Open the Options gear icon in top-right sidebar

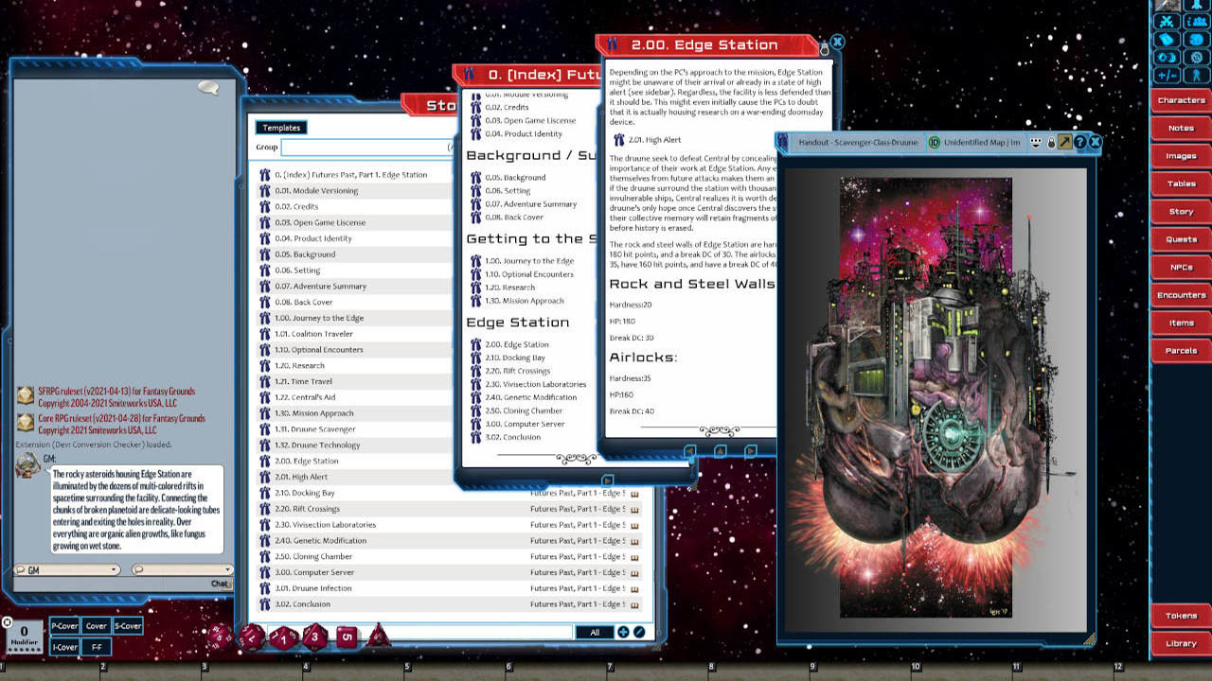(x=1198, y=57)
